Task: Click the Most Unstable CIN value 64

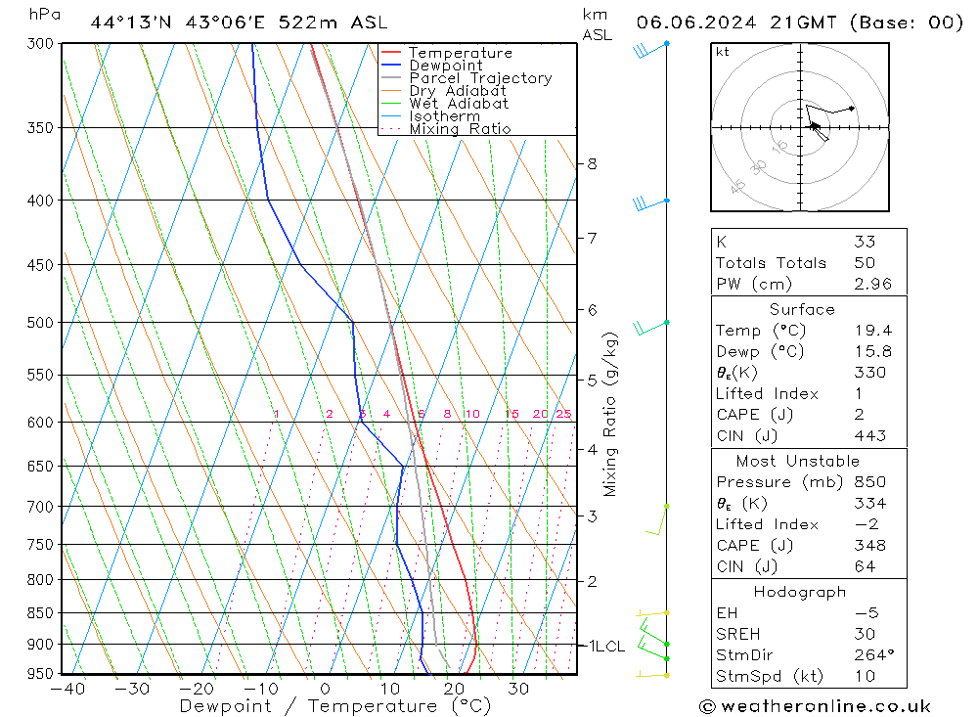Action: click(865, 566)
